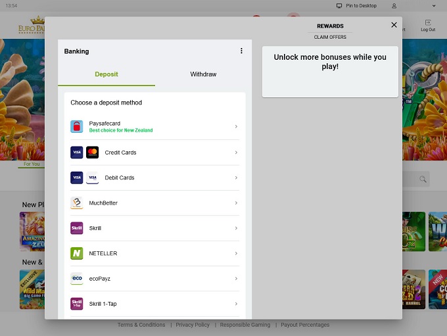Click the Paysafecard lock icon
This screenshot has width=447, height=336.
(x=77, y=127)
